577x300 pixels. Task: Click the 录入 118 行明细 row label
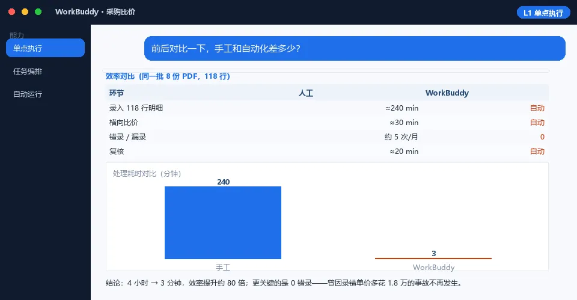tap(136, 108)
